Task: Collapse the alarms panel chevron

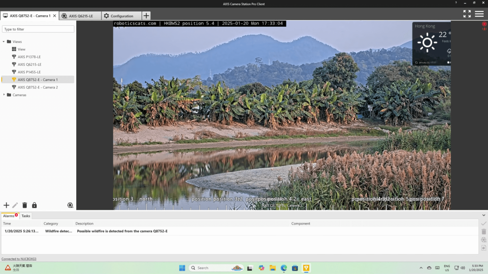Action: [484, 215]
